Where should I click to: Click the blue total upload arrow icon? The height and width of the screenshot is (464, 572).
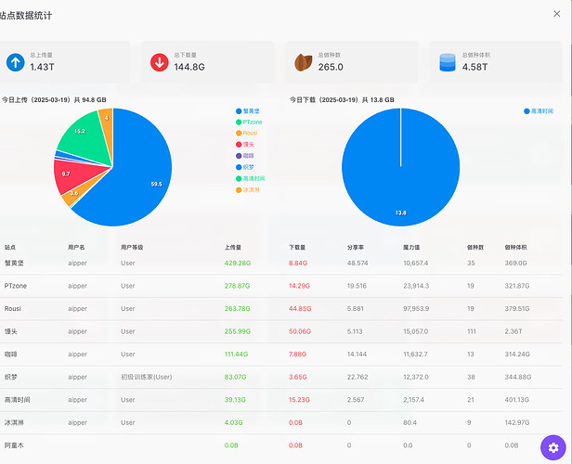[x=15, y=62]
